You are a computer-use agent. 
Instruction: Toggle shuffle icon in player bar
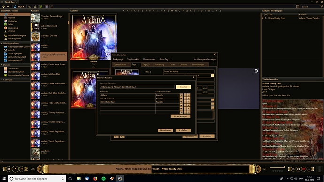pos(298,169)
